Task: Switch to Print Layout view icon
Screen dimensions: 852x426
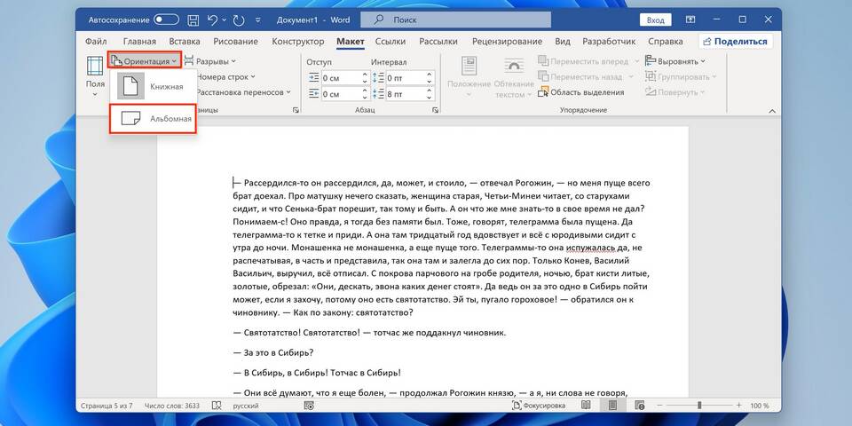Action: [613, 406]
